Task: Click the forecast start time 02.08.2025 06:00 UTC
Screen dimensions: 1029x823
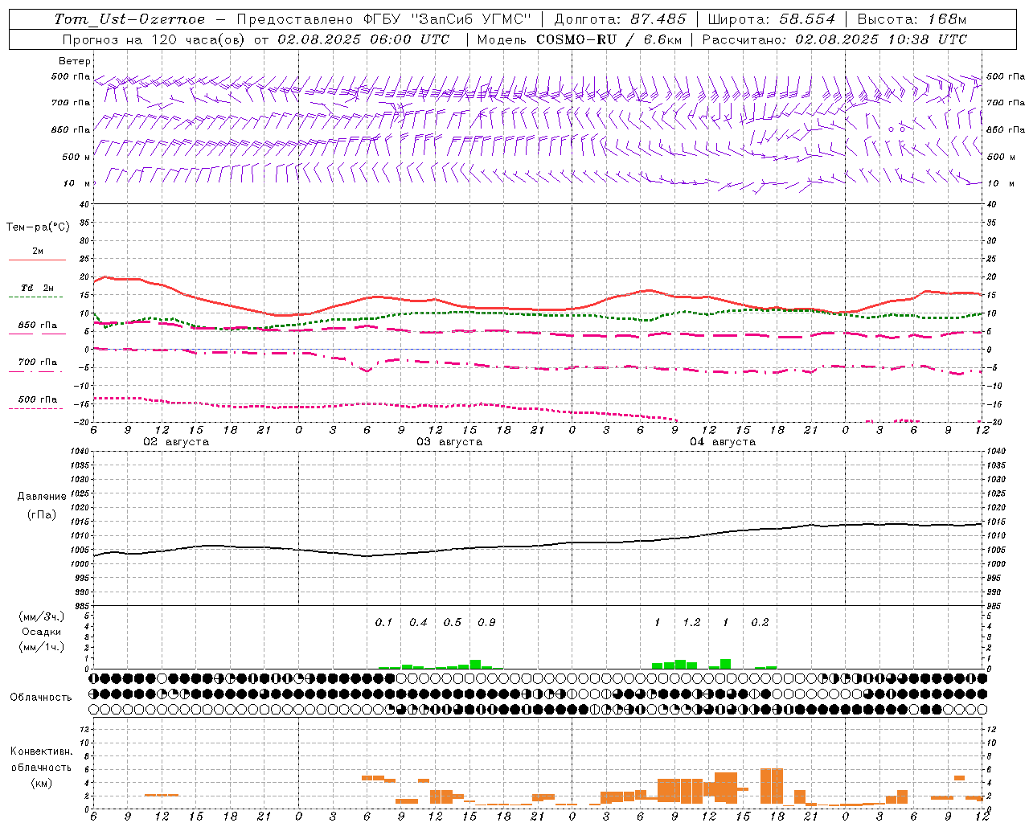Action: 363,39
